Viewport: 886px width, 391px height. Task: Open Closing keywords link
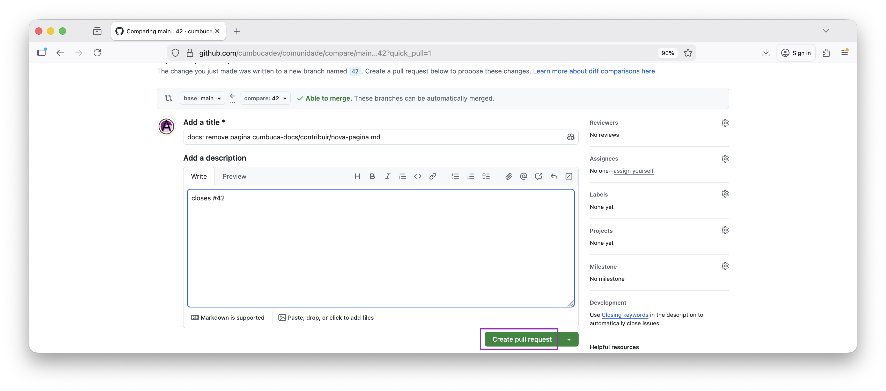click(x=625, y=315)
